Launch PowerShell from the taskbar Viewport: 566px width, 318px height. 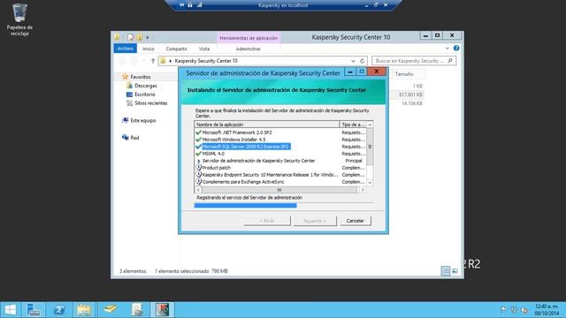(59, 310)
